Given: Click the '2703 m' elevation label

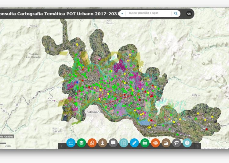Looking at the screenshot, I should point(196,55).
